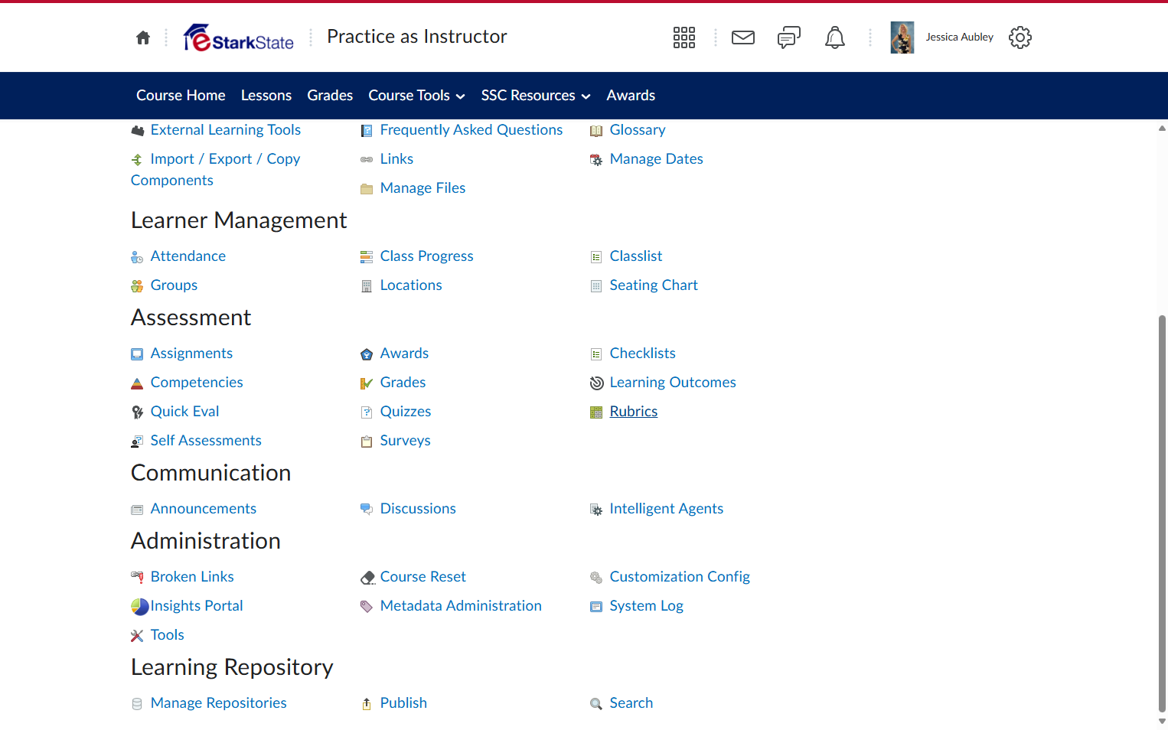Click the Awards badge icon in Assessment
Screen dimensions: 1168x730
pyautogui.click(x=367, y=354)
